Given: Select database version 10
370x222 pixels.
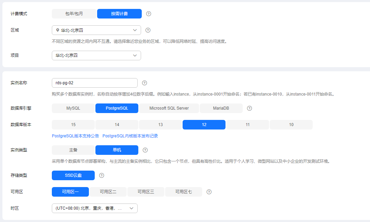Looking at the screenshot, I should click(291, 125).
